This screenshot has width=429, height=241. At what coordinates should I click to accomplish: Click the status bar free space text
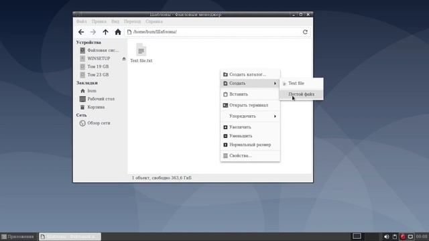[x=162, y=178]
